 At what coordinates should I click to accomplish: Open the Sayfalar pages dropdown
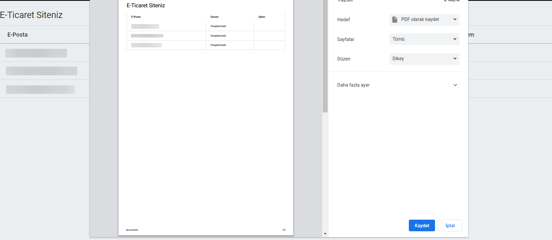coord(424,39)
